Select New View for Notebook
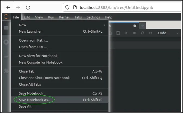This screenshot has height=113, width=183. (x=60, y=56)
